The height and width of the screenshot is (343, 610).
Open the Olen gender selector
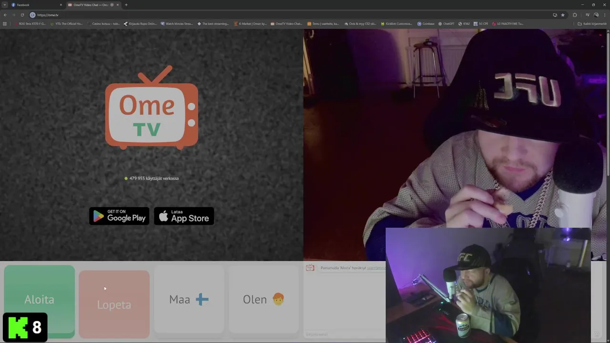(264, 299)
